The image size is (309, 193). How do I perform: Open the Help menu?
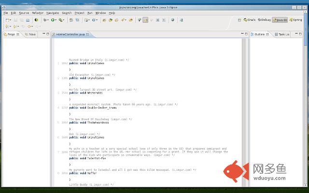coord(112,13)
